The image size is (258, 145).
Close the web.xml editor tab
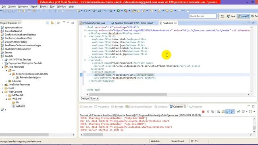[175, 23]
